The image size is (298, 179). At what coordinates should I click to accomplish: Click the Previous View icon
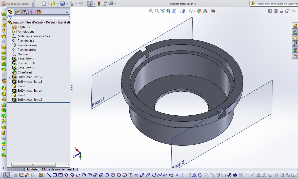coord(163,11)
